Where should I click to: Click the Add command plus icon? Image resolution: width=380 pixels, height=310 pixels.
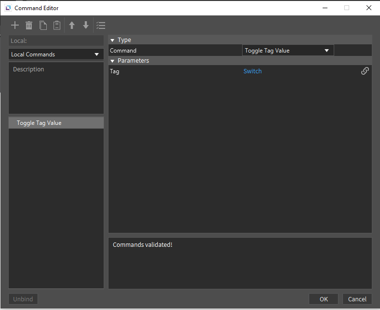tap(15, 26)
